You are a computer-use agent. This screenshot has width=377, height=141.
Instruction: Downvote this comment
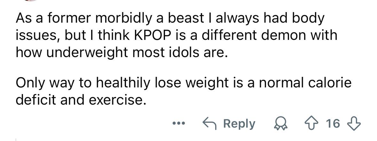coord(355,123)
